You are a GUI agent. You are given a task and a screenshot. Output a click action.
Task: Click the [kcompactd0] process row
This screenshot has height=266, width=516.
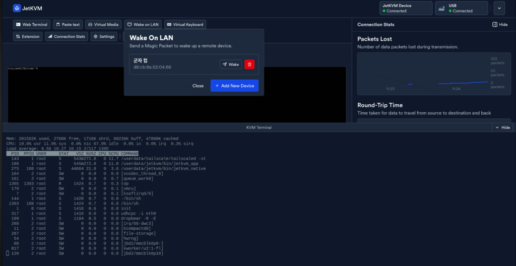tap(79, 229)
